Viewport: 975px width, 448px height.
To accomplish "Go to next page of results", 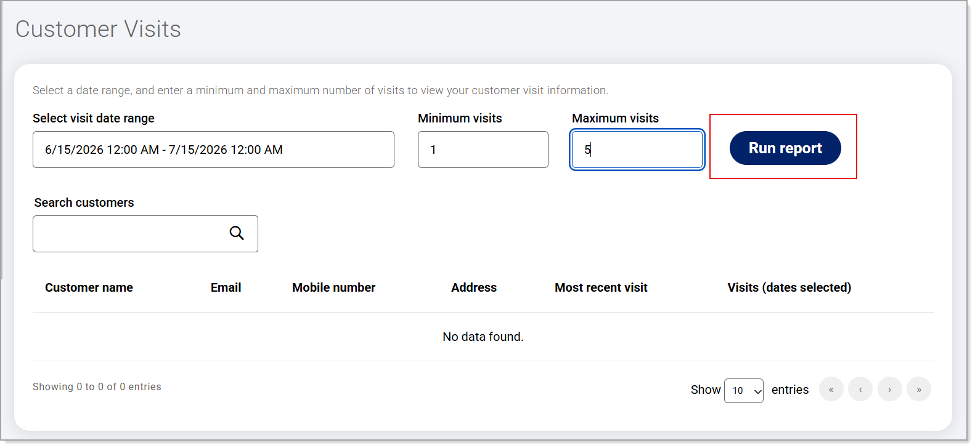I will coord(889,389).
